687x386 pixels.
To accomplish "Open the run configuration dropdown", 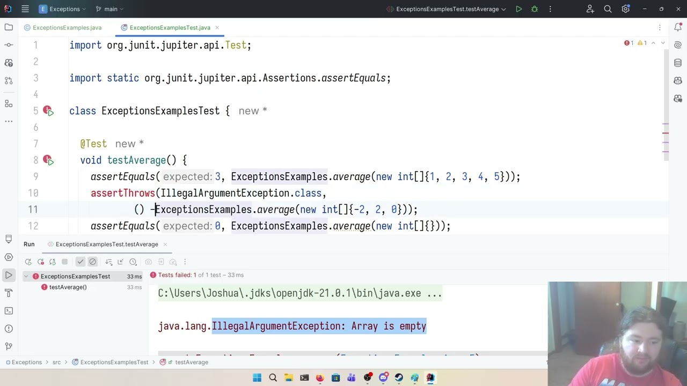I will [x=447, y=9].
